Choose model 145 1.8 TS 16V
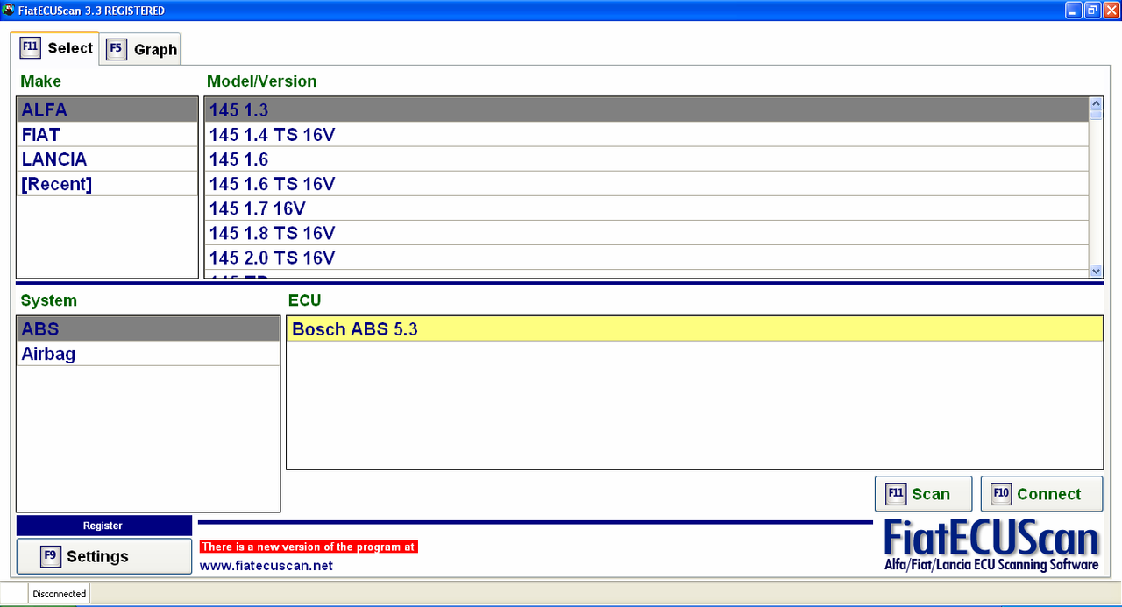 [647, 232]
